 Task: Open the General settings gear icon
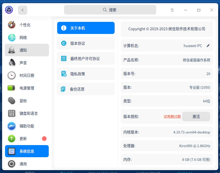[x=12, y=164]
